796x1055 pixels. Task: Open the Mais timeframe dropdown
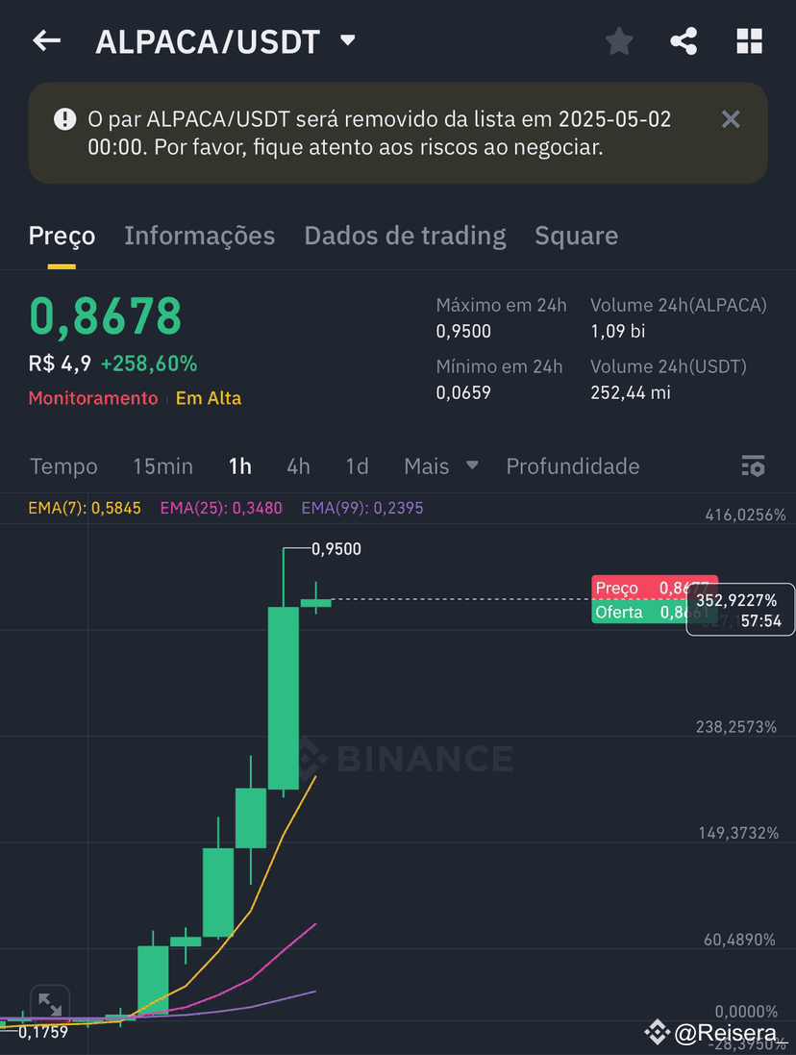(x=441, y=466)
